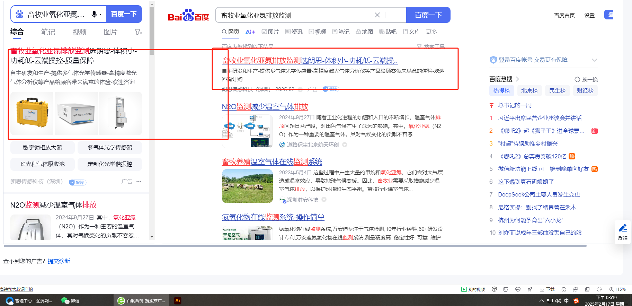Switch to 百度营销 browser taskbar window

[141, 300]
